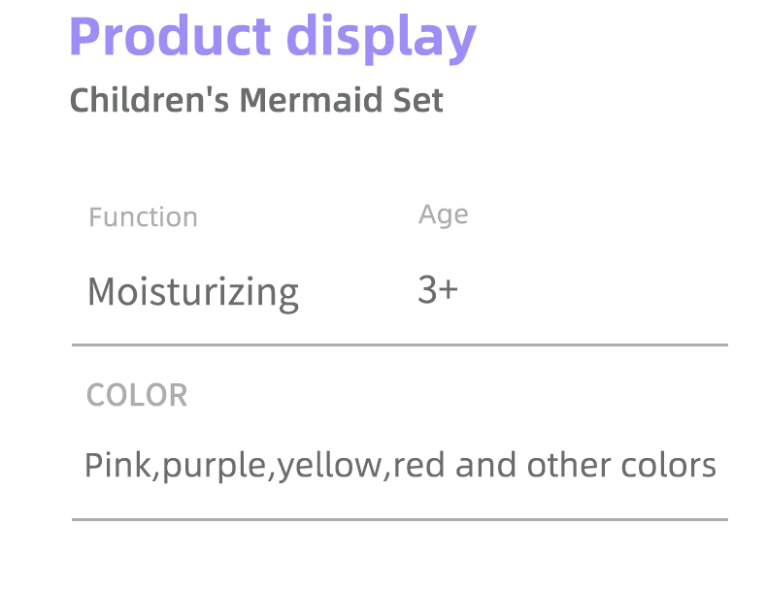Select the word "Children's" in the subtitle

click(150, 100)
